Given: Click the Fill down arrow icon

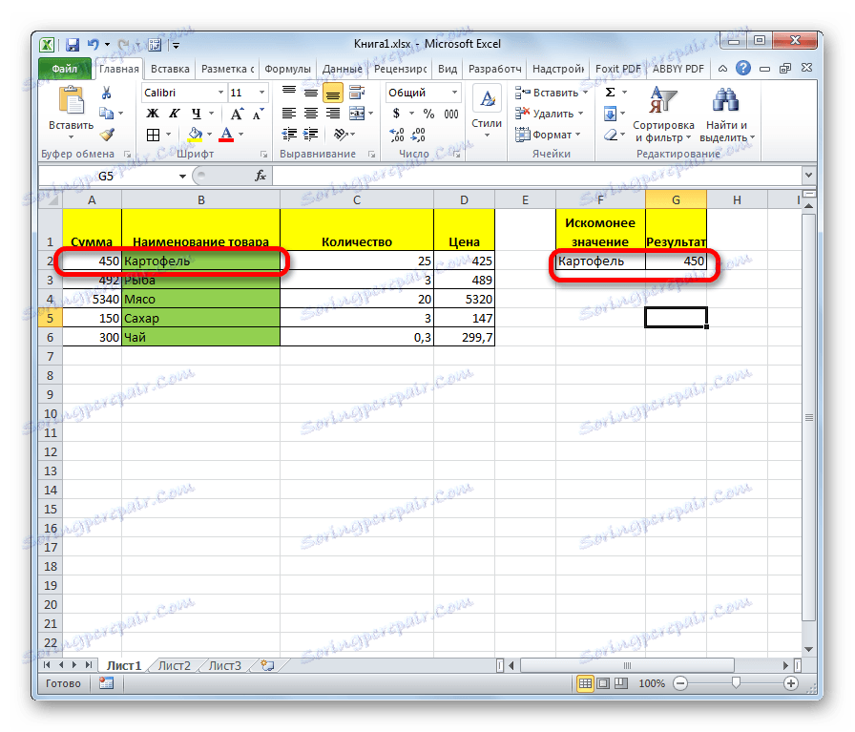Looking at the screenshot, I should 610,114.
